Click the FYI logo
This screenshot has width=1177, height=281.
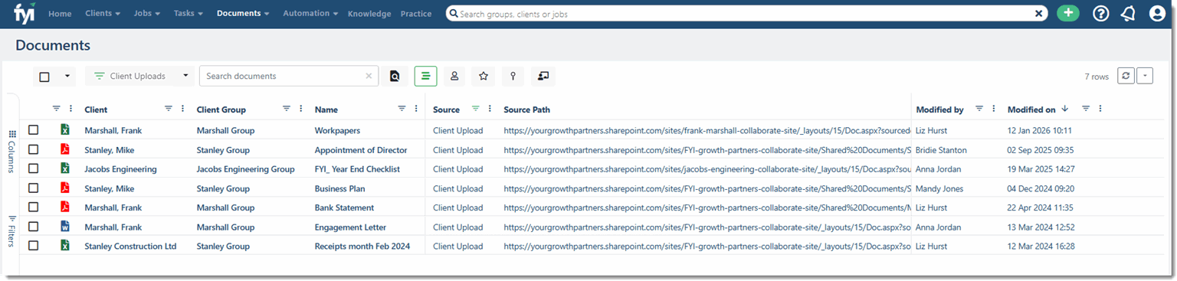tap(25, 13)
